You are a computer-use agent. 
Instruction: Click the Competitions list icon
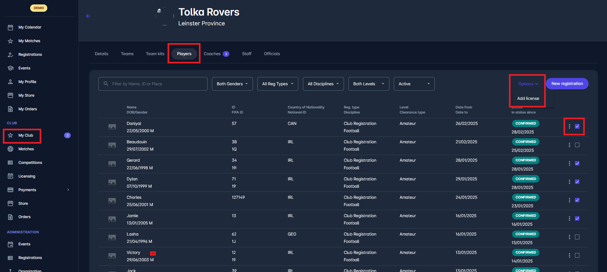click(x=10, y=163)
